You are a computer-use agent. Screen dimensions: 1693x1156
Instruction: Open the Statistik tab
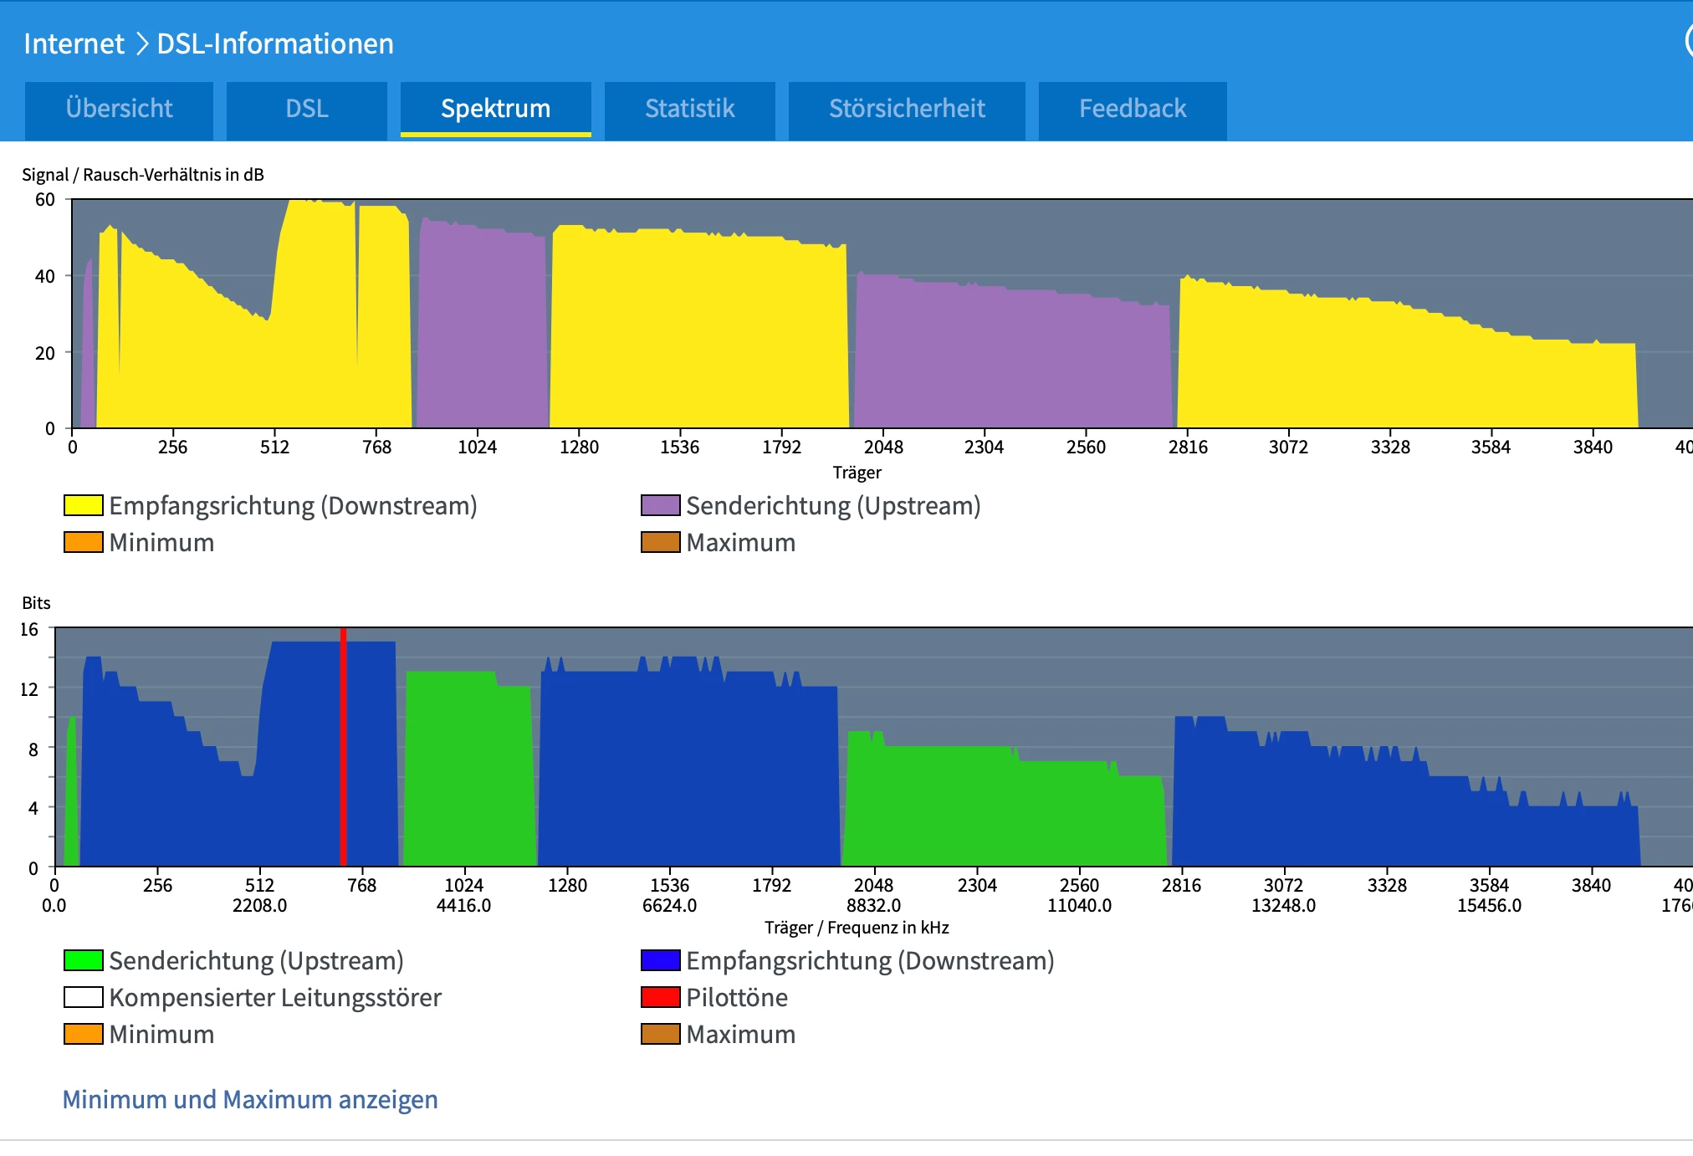689,109
